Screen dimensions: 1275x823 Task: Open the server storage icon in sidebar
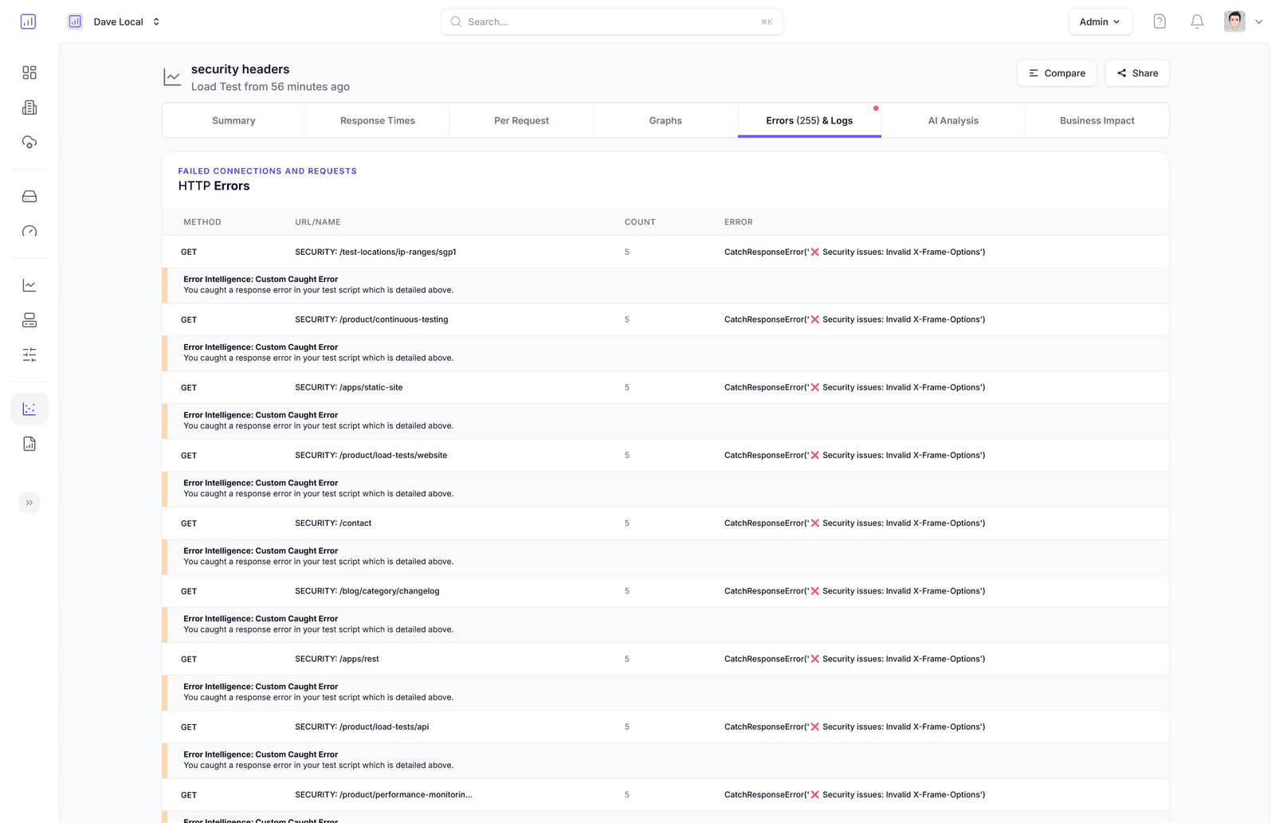[29, 196]
